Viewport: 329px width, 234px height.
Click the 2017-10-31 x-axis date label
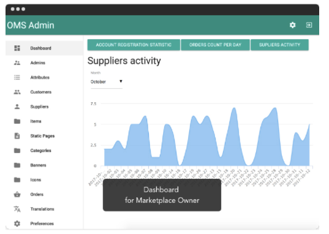point(288,177)
